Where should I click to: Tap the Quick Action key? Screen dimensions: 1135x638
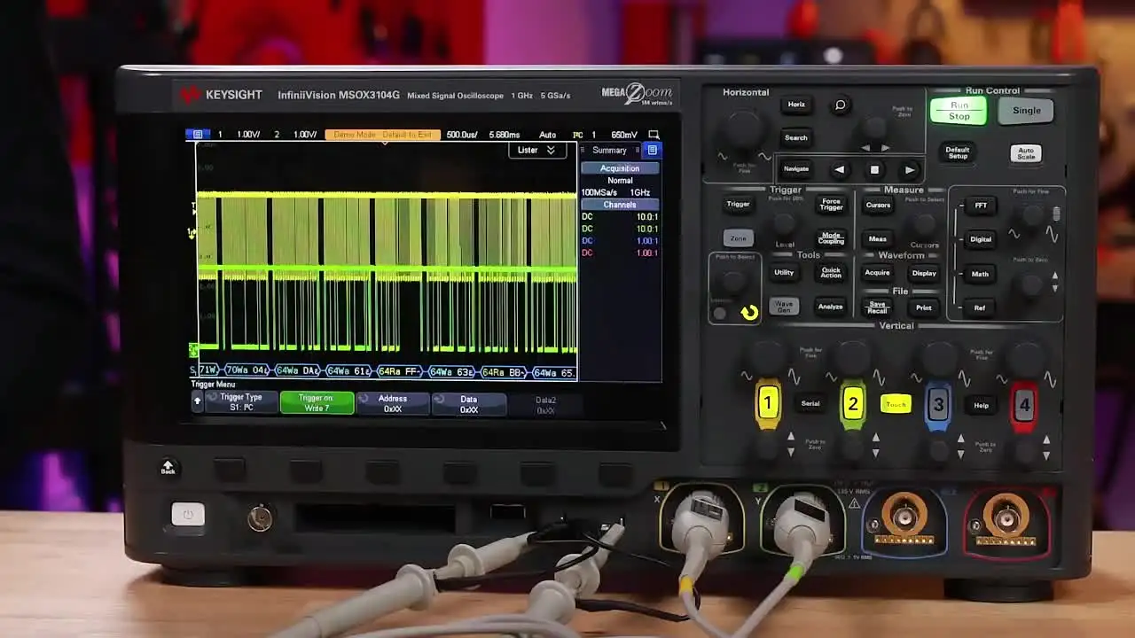pos(831,273)
